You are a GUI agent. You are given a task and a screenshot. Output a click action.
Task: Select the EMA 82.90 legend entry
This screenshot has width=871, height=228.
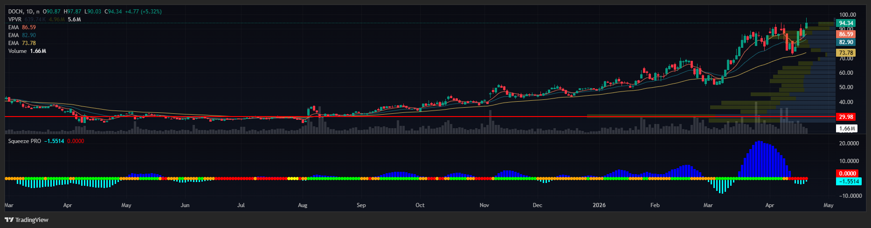click(x=22, y=35)
